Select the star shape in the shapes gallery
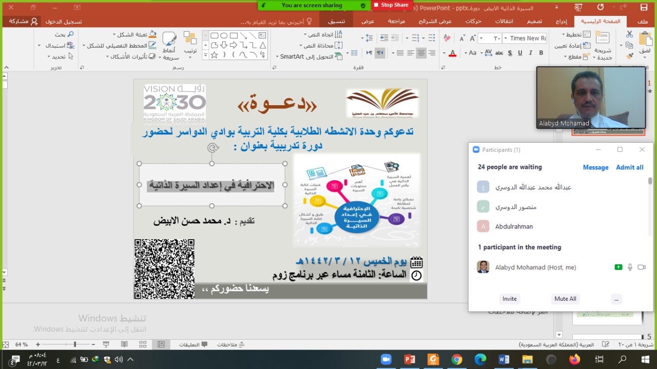Image resolution: width=657 pixels, height=369 pixels. click(215, 54)
